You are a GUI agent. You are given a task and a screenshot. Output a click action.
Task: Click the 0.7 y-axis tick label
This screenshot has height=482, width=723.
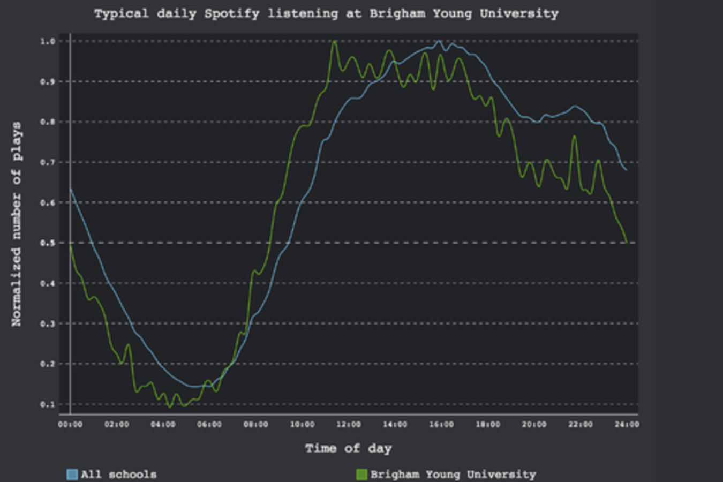coord(48,162)
